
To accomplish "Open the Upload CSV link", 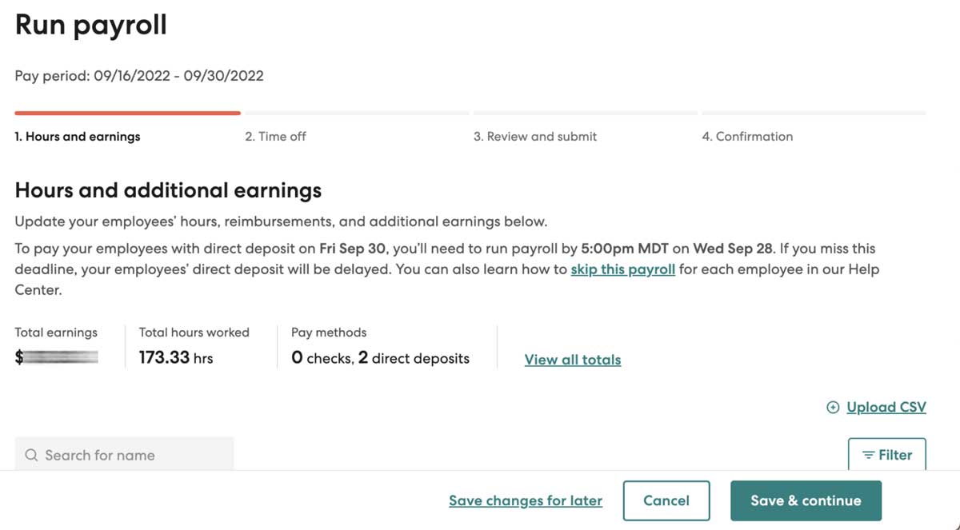I will click(x=886, y=407).
